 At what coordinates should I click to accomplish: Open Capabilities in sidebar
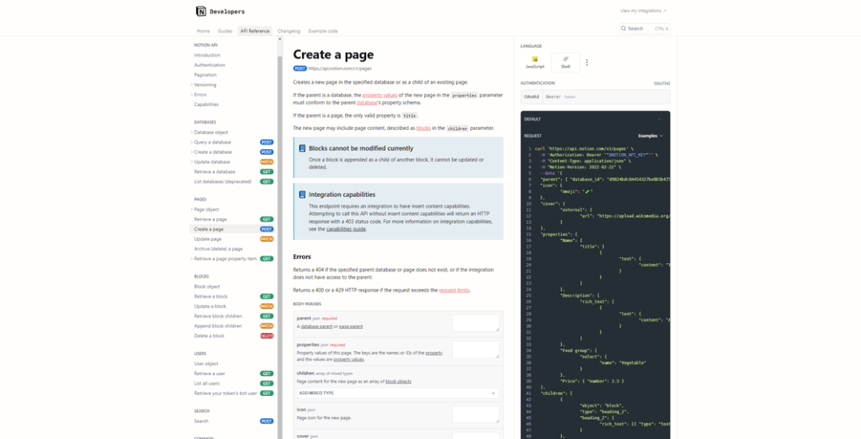click(x=206, y=104)
